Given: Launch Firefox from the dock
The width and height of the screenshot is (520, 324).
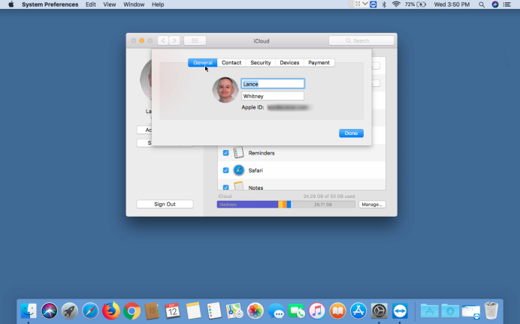Looking at the screenshot, I should [x=110, y=310].
